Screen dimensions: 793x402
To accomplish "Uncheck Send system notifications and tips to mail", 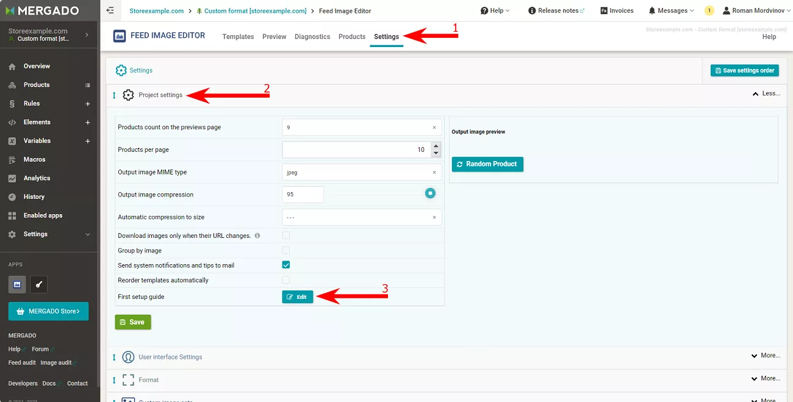I will [285, 265].
